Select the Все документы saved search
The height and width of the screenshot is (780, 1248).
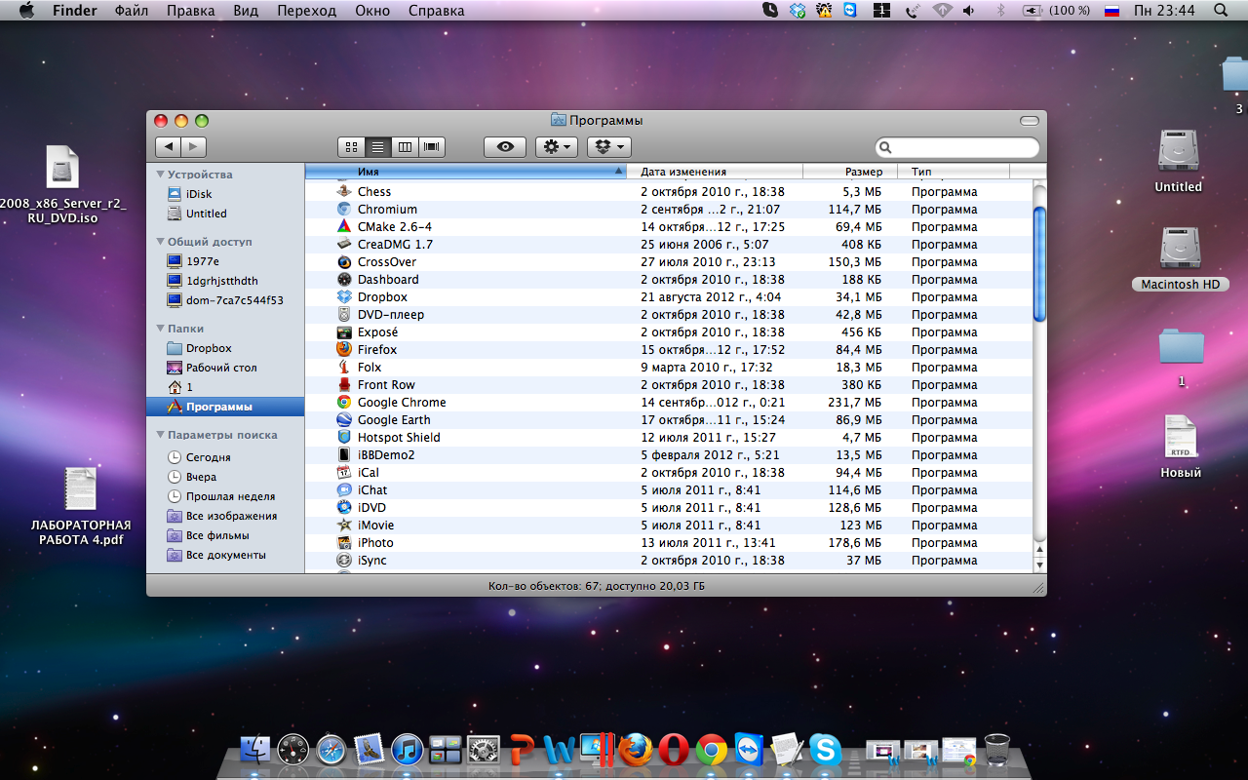[x=225, y=555]
